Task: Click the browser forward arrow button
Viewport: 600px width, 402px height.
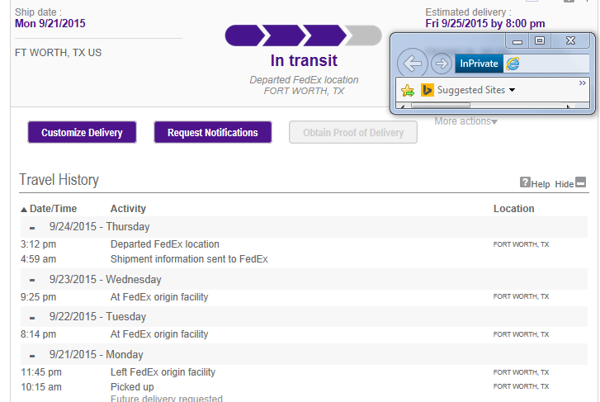Action: point(442,64)
